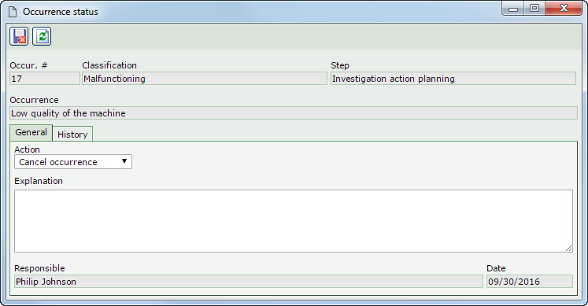Screen dimensions: 588x306
Task: Click the save and exit floppy icon
Action: 19,36
